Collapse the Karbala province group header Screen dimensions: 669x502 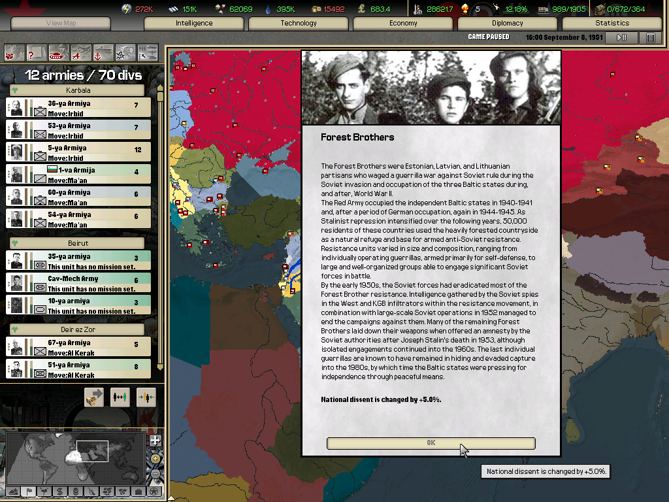pos(78,90)
